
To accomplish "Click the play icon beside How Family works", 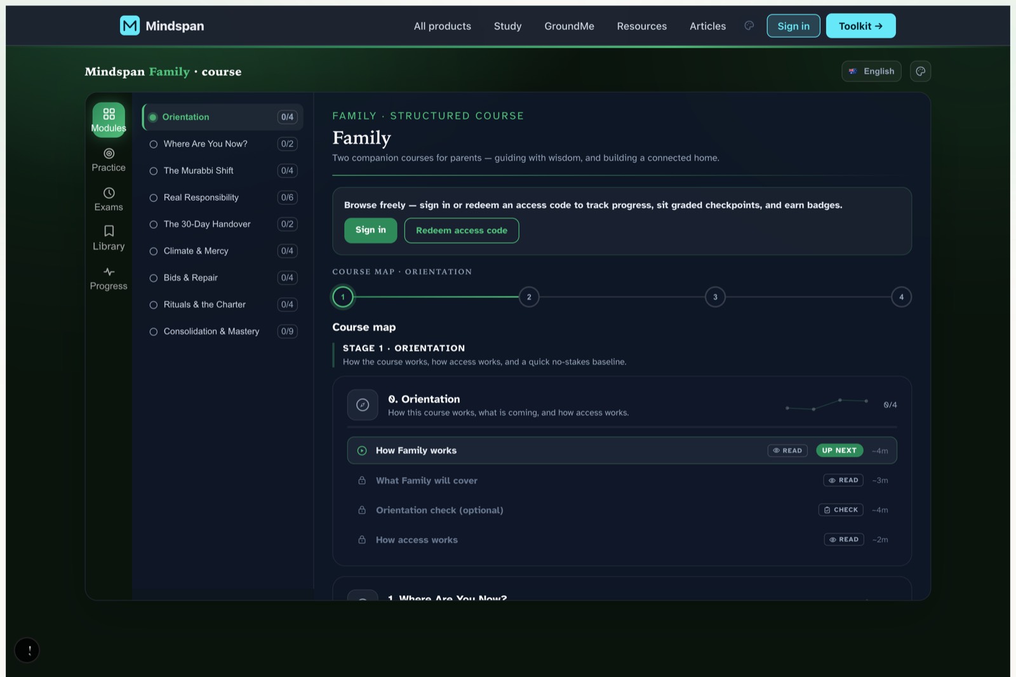I will (x=362, y=450).
